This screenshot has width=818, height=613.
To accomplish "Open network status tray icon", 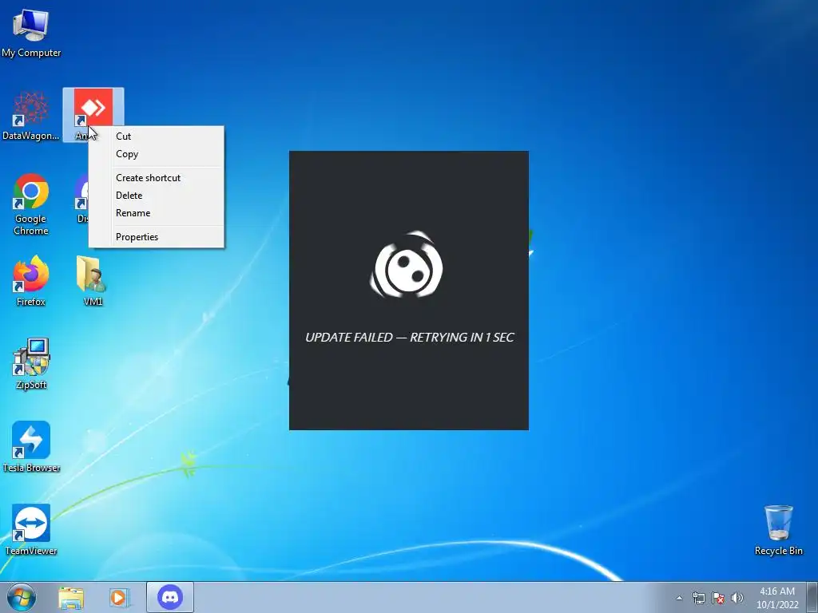I will [698, 598].
